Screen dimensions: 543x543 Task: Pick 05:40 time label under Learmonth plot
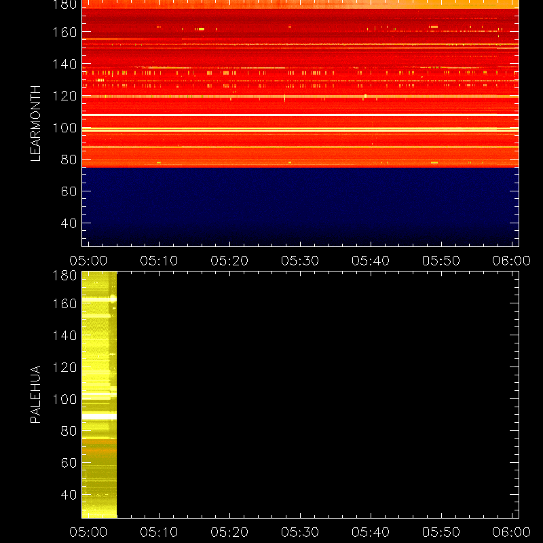[371, 261]
